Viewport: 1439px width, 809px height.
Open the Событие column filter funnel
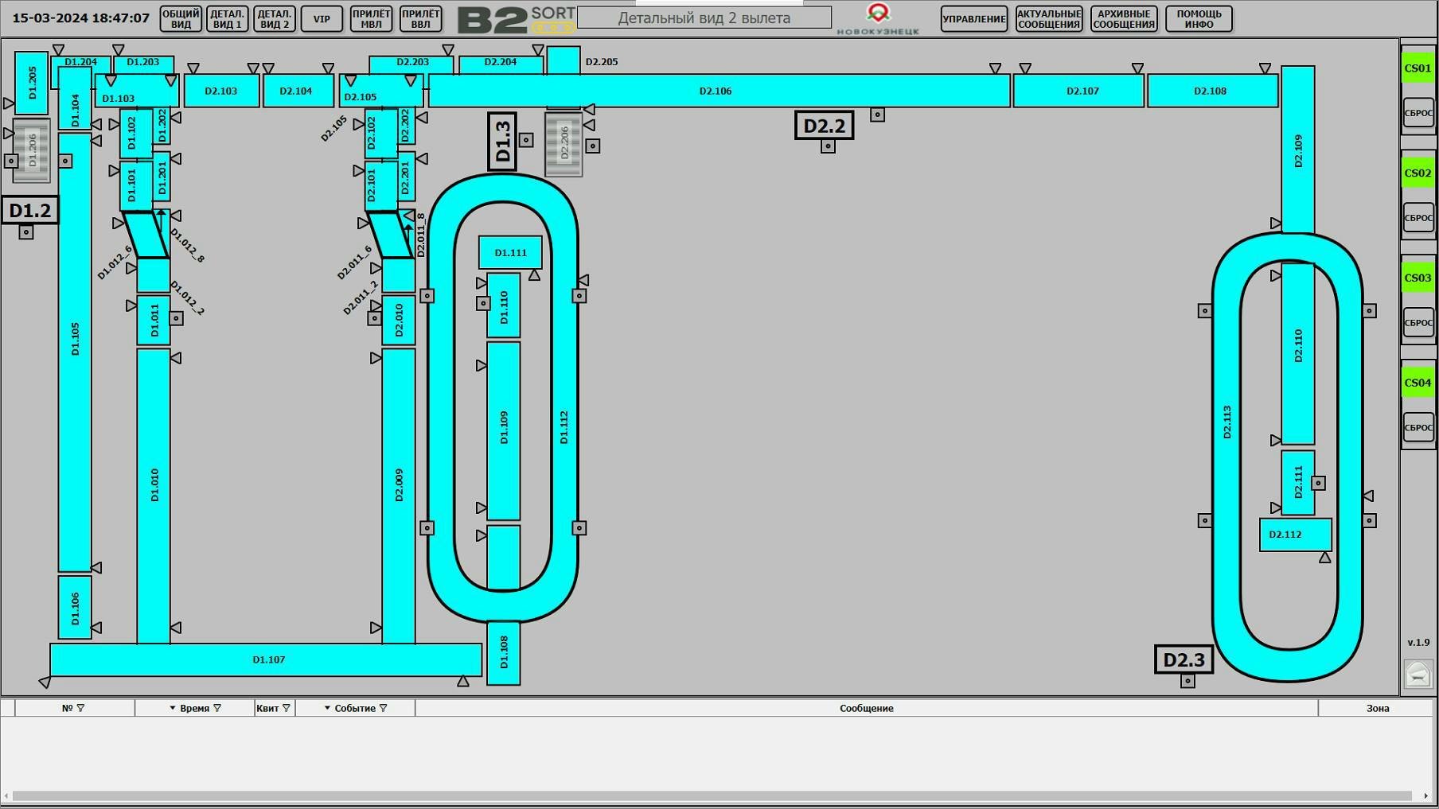click(384, 708)
